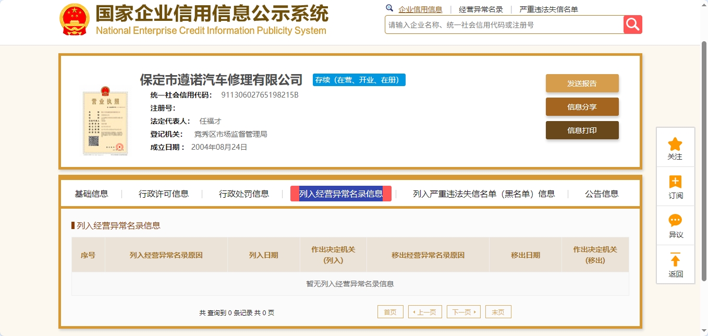Viewport: 708px width, 336px height.
Task: Click the 信息打印 button
Action: tap(582, 130)
